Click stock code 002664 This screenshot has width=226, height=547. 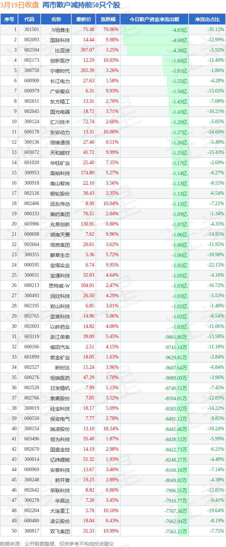pyautogui.click(x=31, y=245)
